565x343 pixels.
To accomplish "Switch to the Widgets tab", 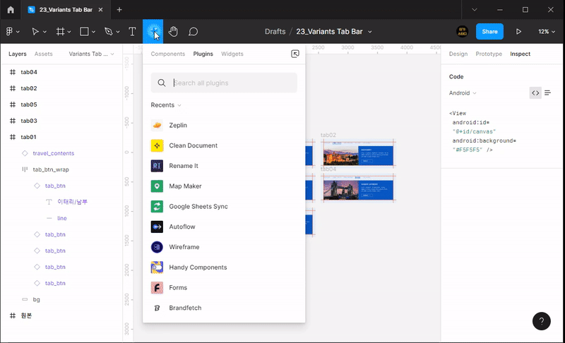I will point(232,54).
